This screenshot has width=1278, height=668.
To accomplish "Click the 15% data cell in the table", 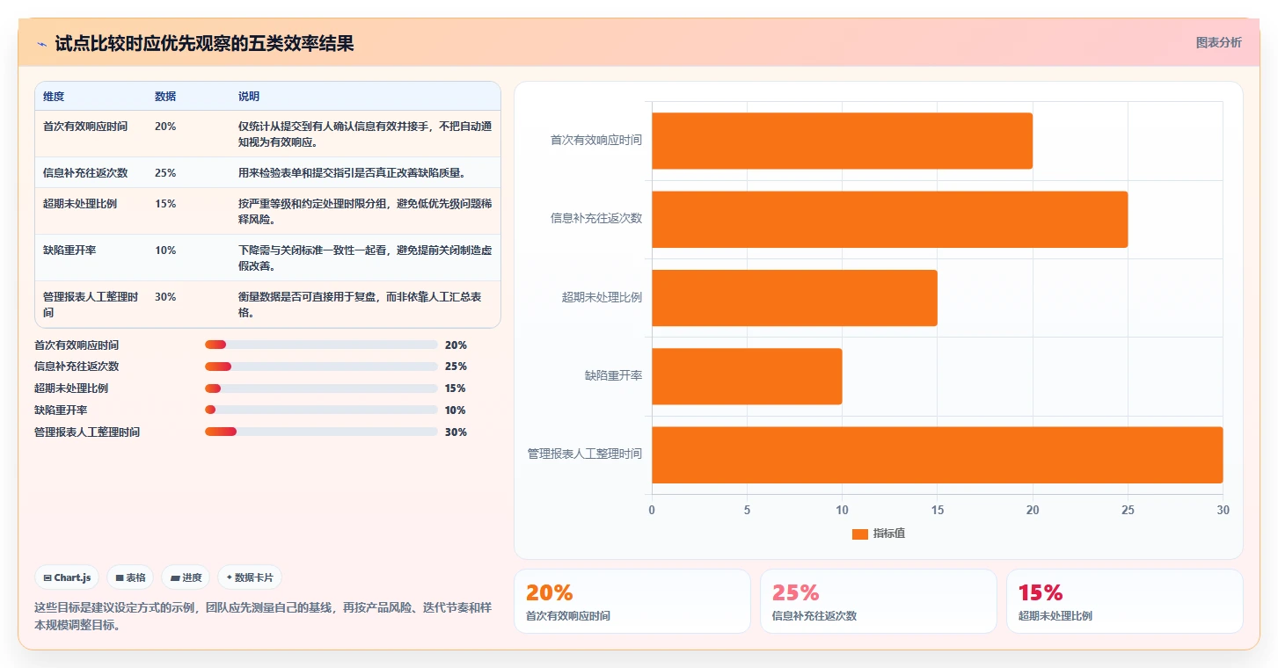I will (165, 204).
